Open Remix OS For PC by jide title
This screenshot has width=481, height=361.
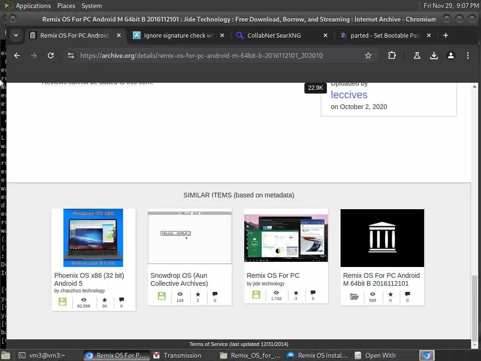273,275
